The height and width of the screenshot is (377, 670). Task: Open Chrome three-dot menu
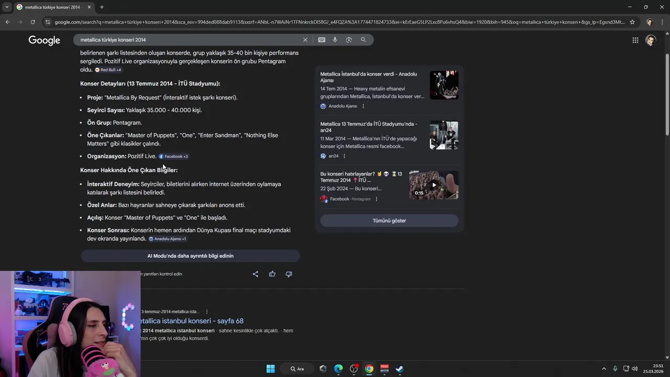tap(662, 22)
